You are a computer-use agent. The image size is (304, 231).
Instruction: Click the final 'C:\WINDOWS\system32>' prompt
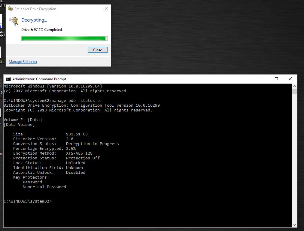click(x=28, y=201)
